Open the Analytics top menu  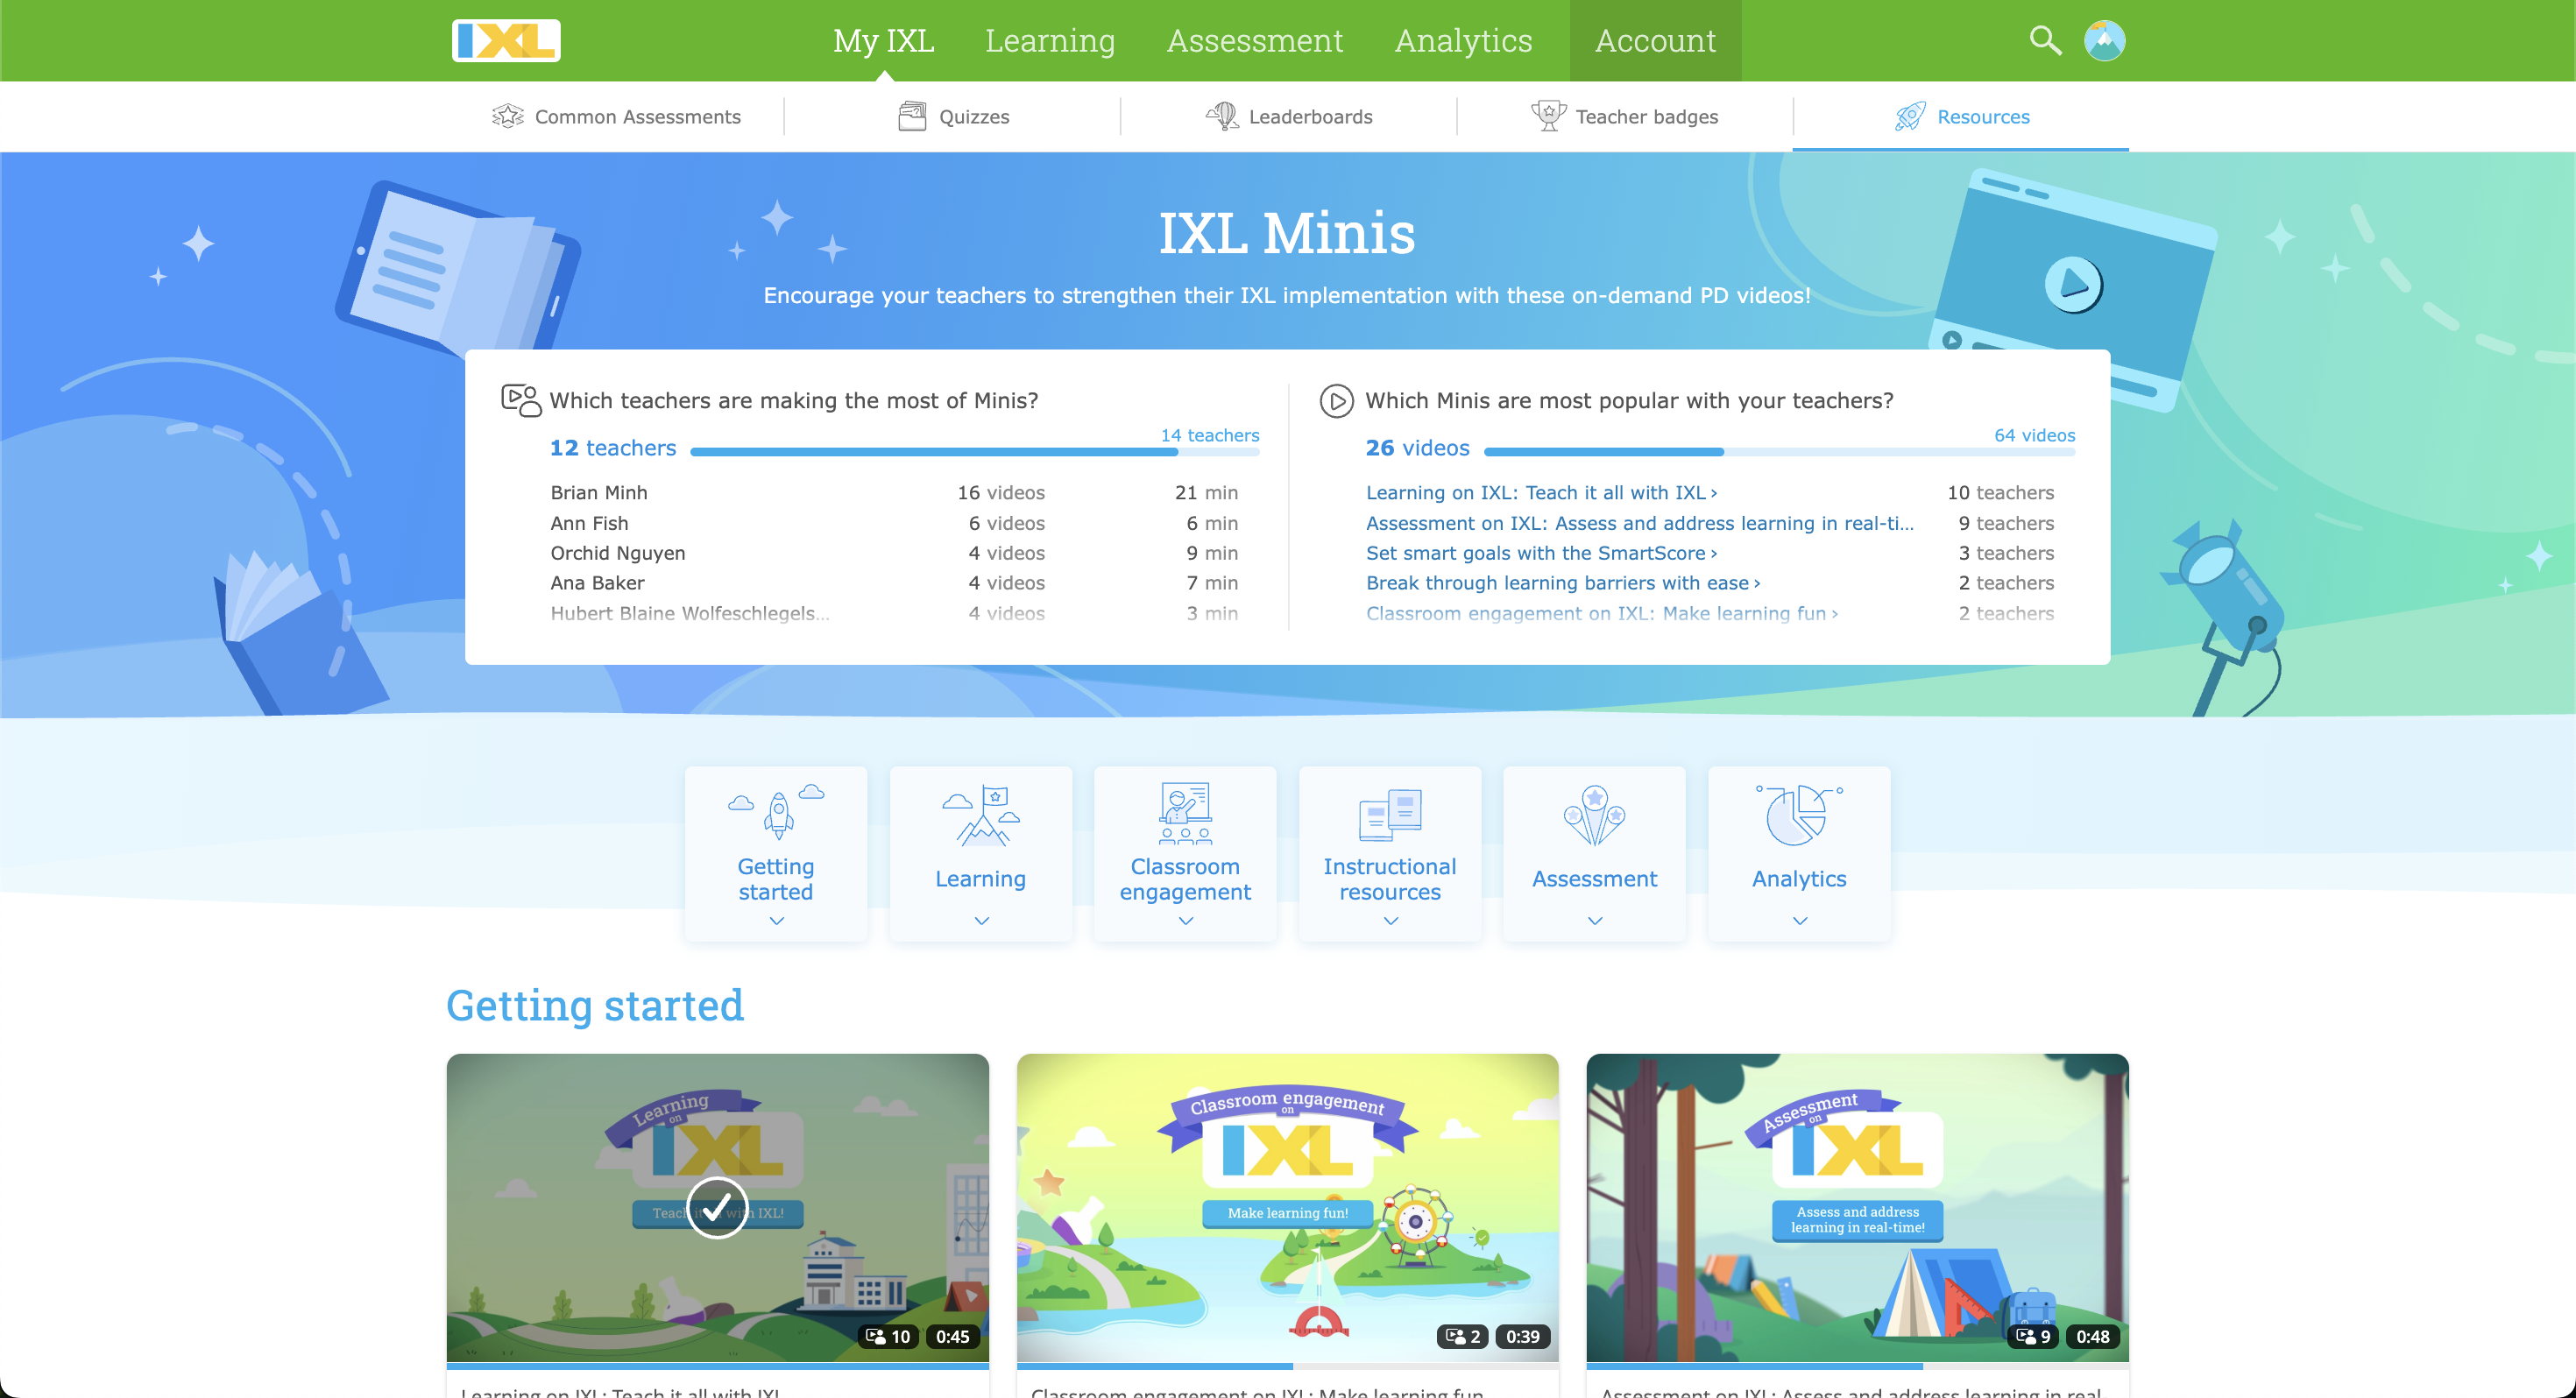point(1462,40)
